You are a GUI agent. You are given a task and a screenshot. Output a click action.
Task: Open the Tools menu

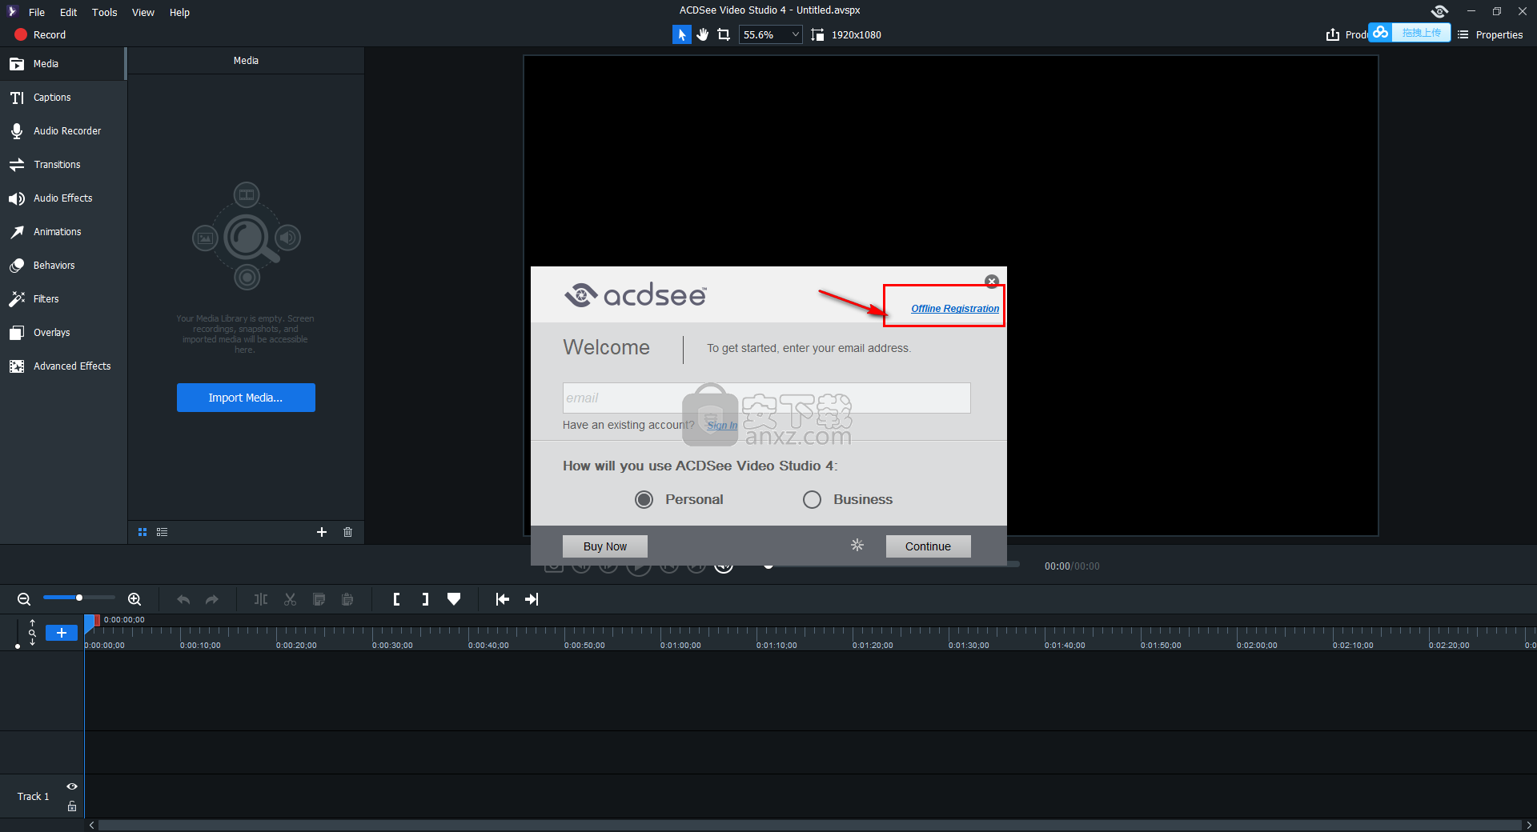[x=105, y=12]
